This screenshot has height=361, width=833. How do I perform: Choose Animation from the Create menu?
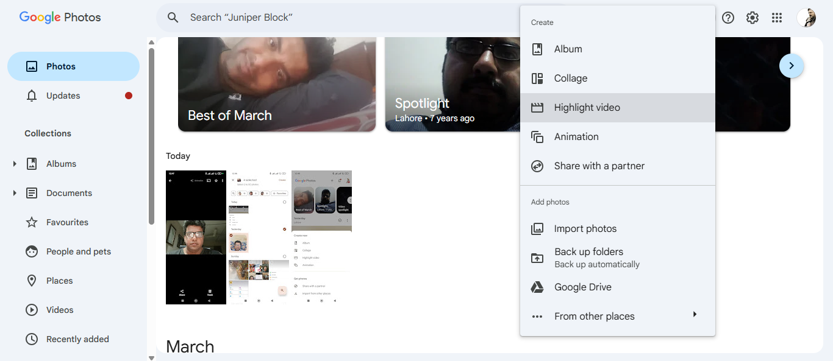pos(576,136)
